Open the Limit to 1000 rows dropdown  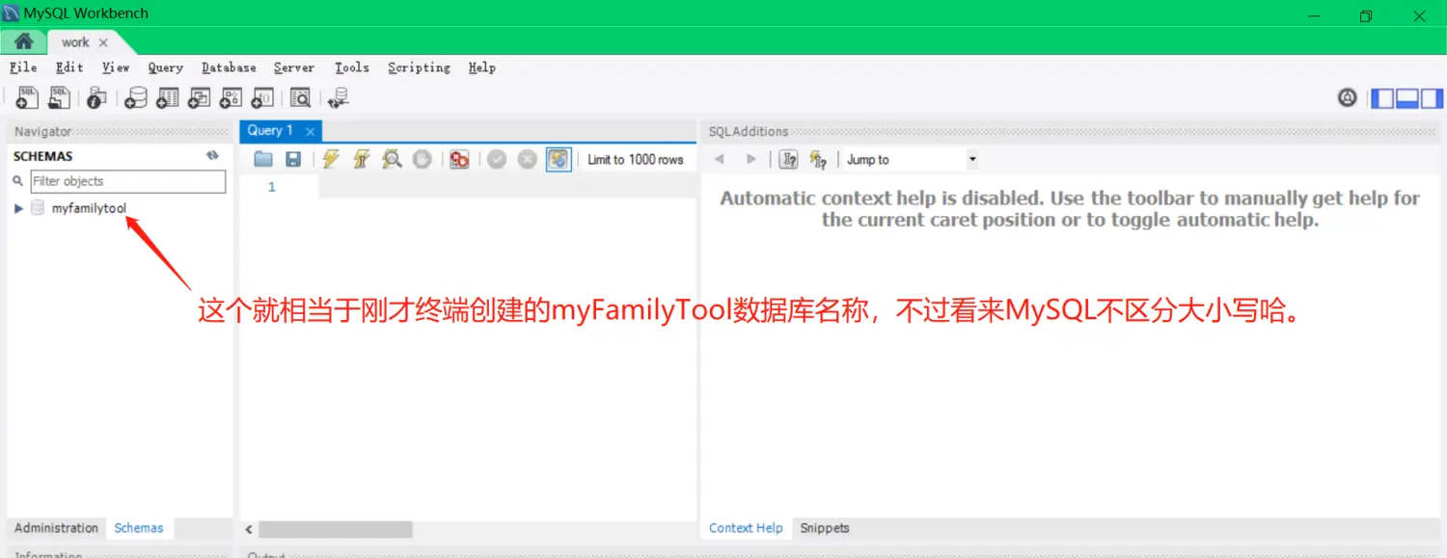click(x=635, y=160)
